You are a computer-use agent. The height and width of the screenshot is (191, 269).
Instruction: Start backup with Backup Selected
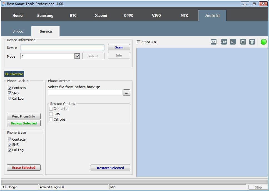click(x=24, y=123)
